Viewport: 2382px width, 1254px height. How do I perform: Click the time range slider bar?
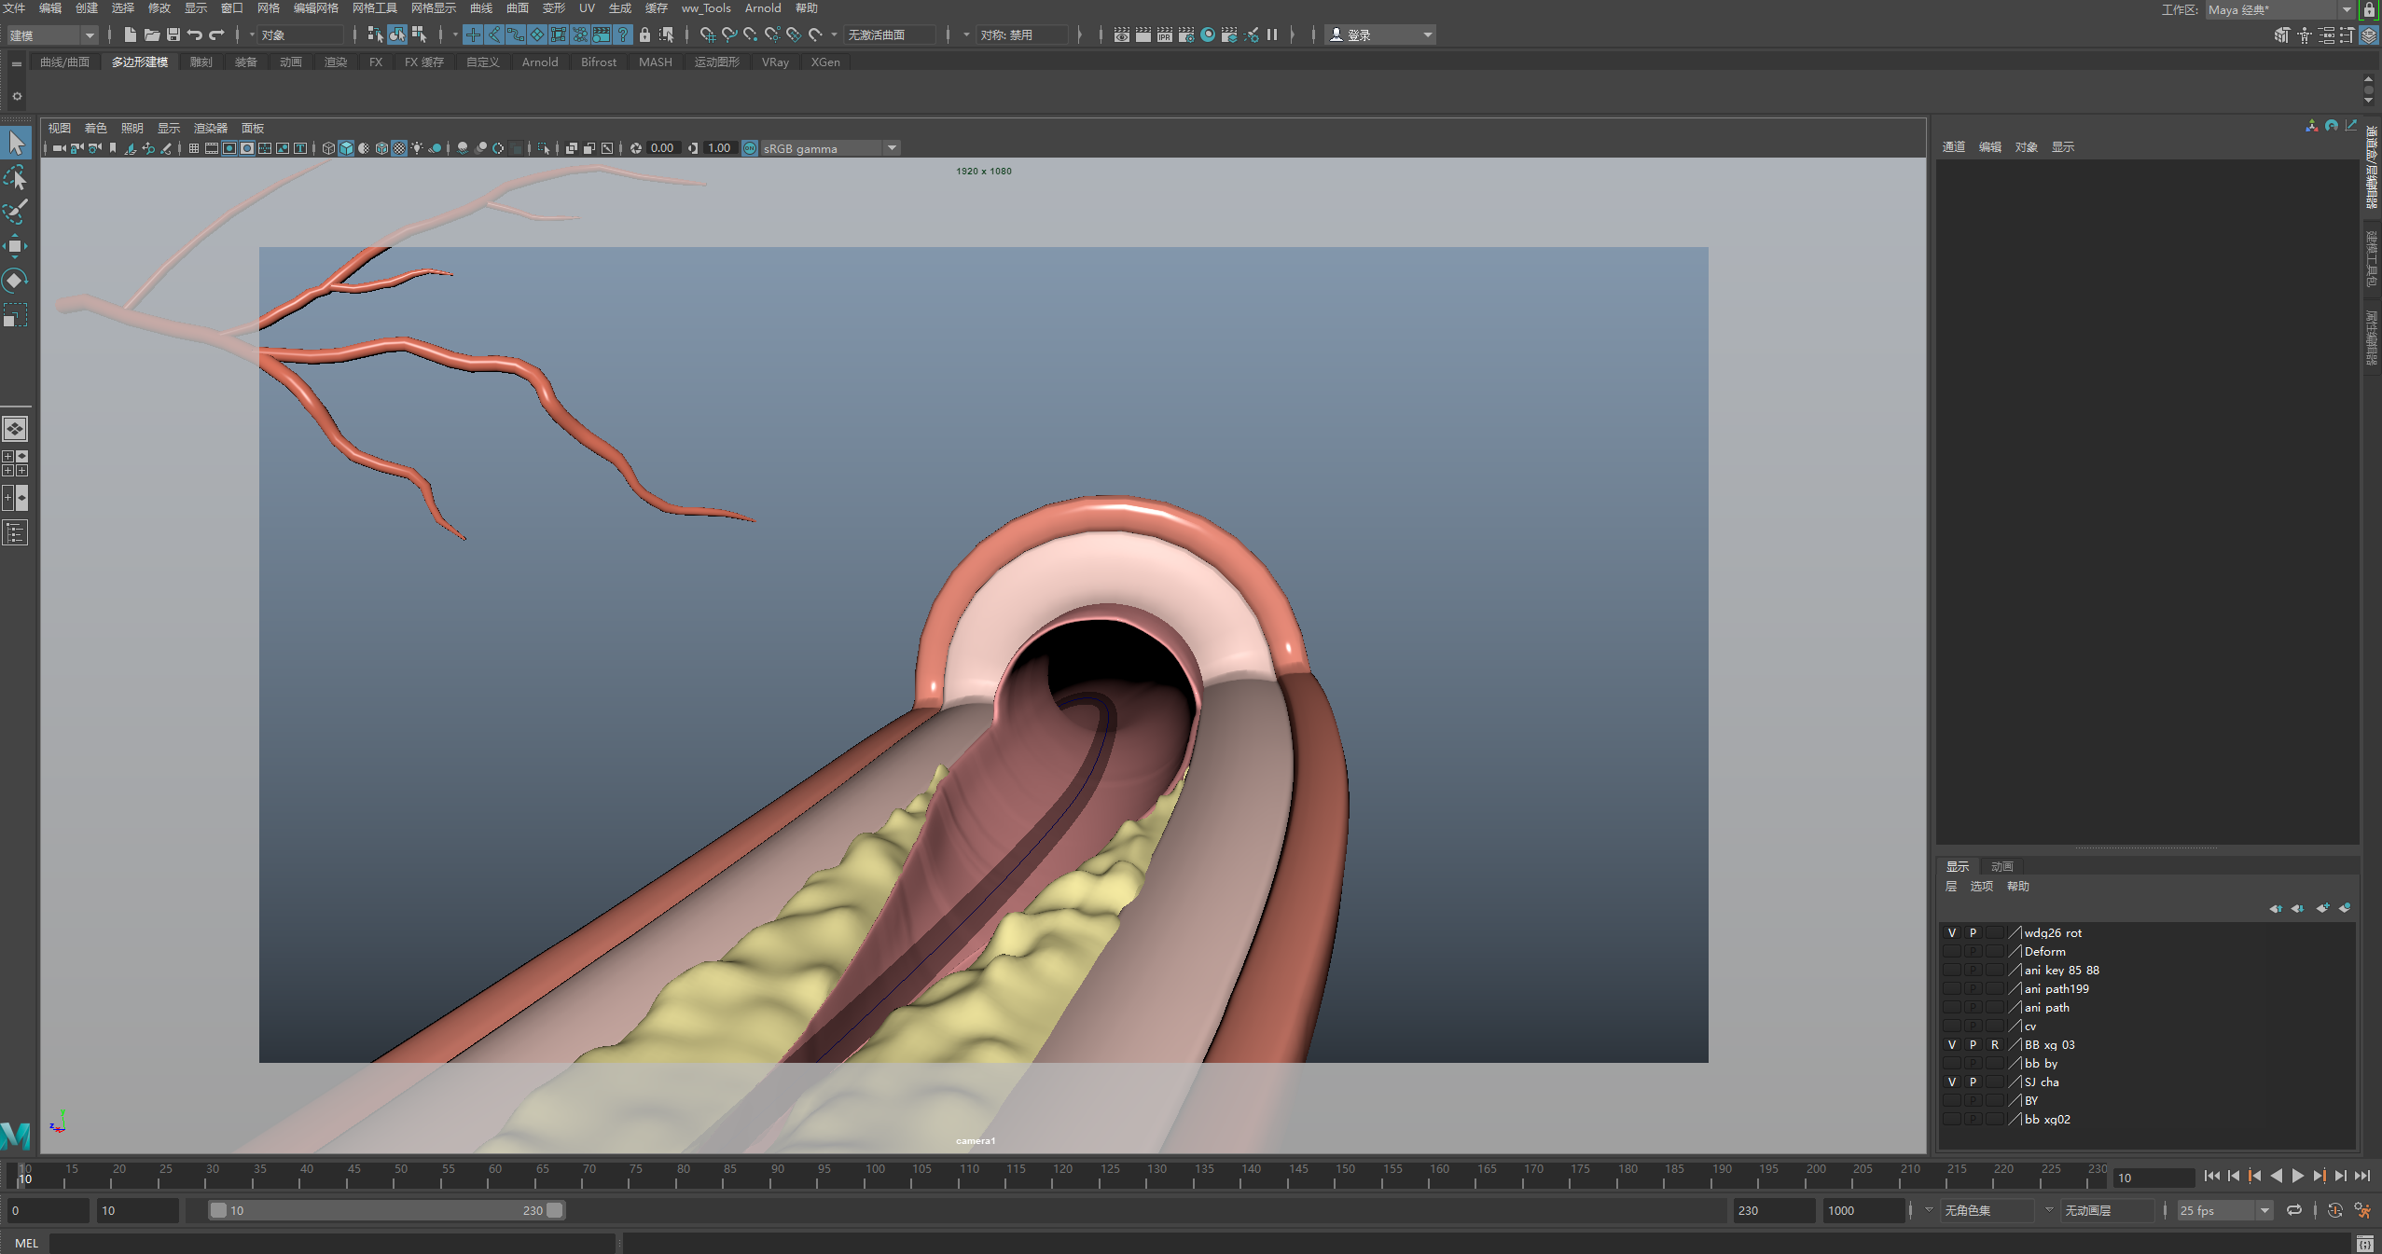386,1210
